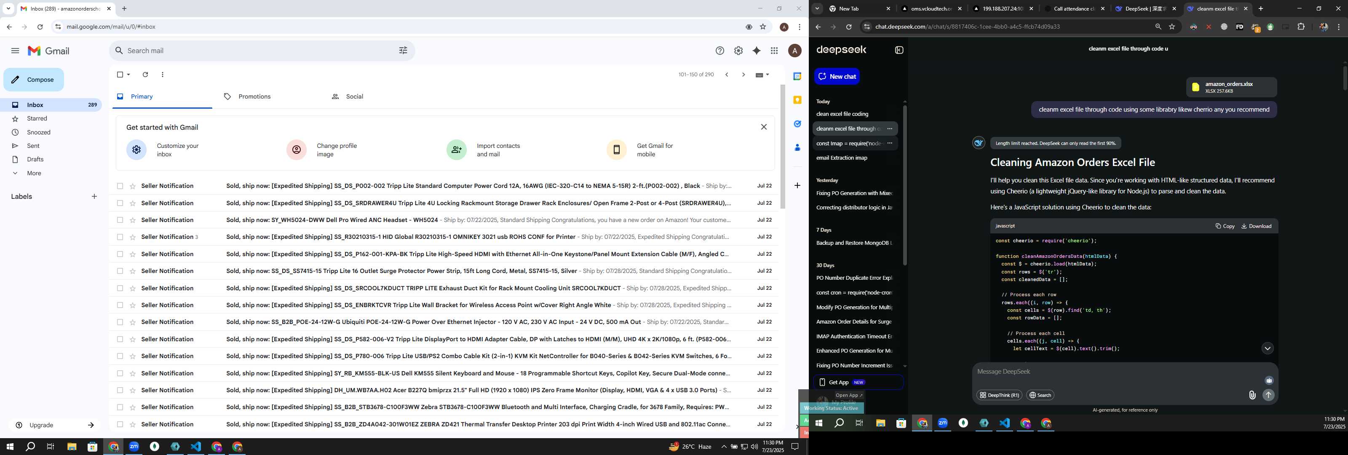Go to older emails with right arrow
This screenshot has width=1348, height=455.
[743, 75]
